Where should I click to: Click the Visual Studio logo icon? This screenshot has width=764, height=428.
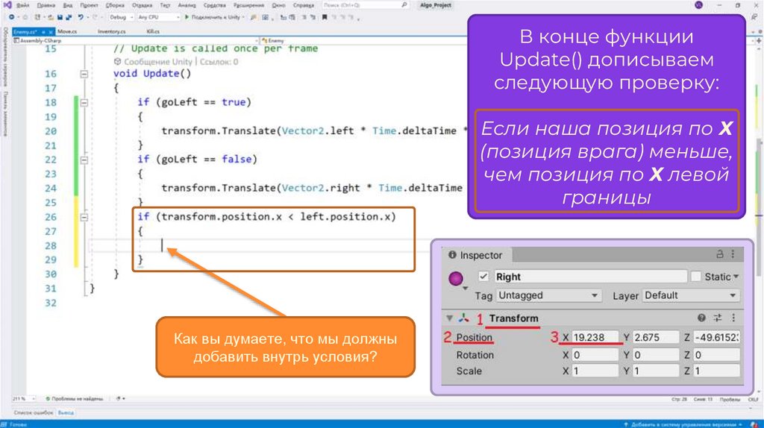(7, 5)
